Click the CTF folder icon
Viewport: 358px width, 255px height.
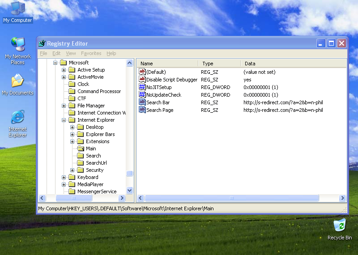(72, 98)
